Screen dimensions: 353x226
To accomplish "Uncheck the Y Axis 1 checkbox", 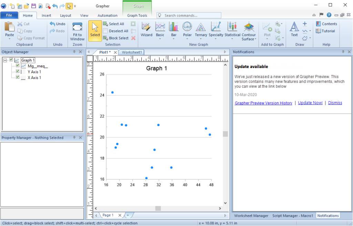I will coord(18,71).
